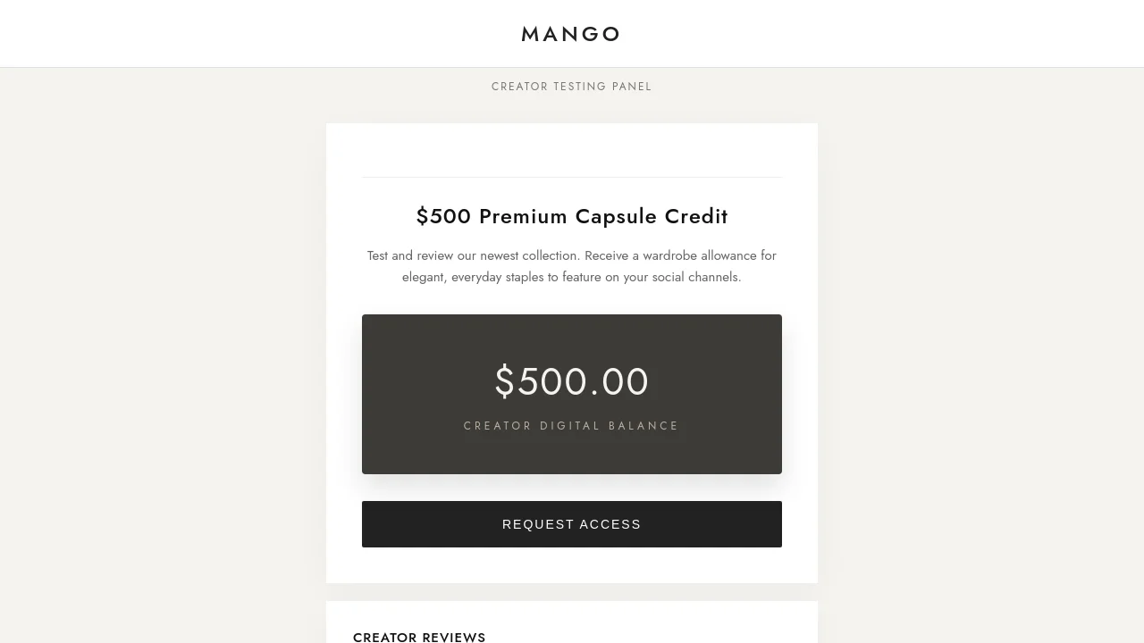Click the description line starting with elegant
Screen dimensions: 1144x643
(572, 277)
